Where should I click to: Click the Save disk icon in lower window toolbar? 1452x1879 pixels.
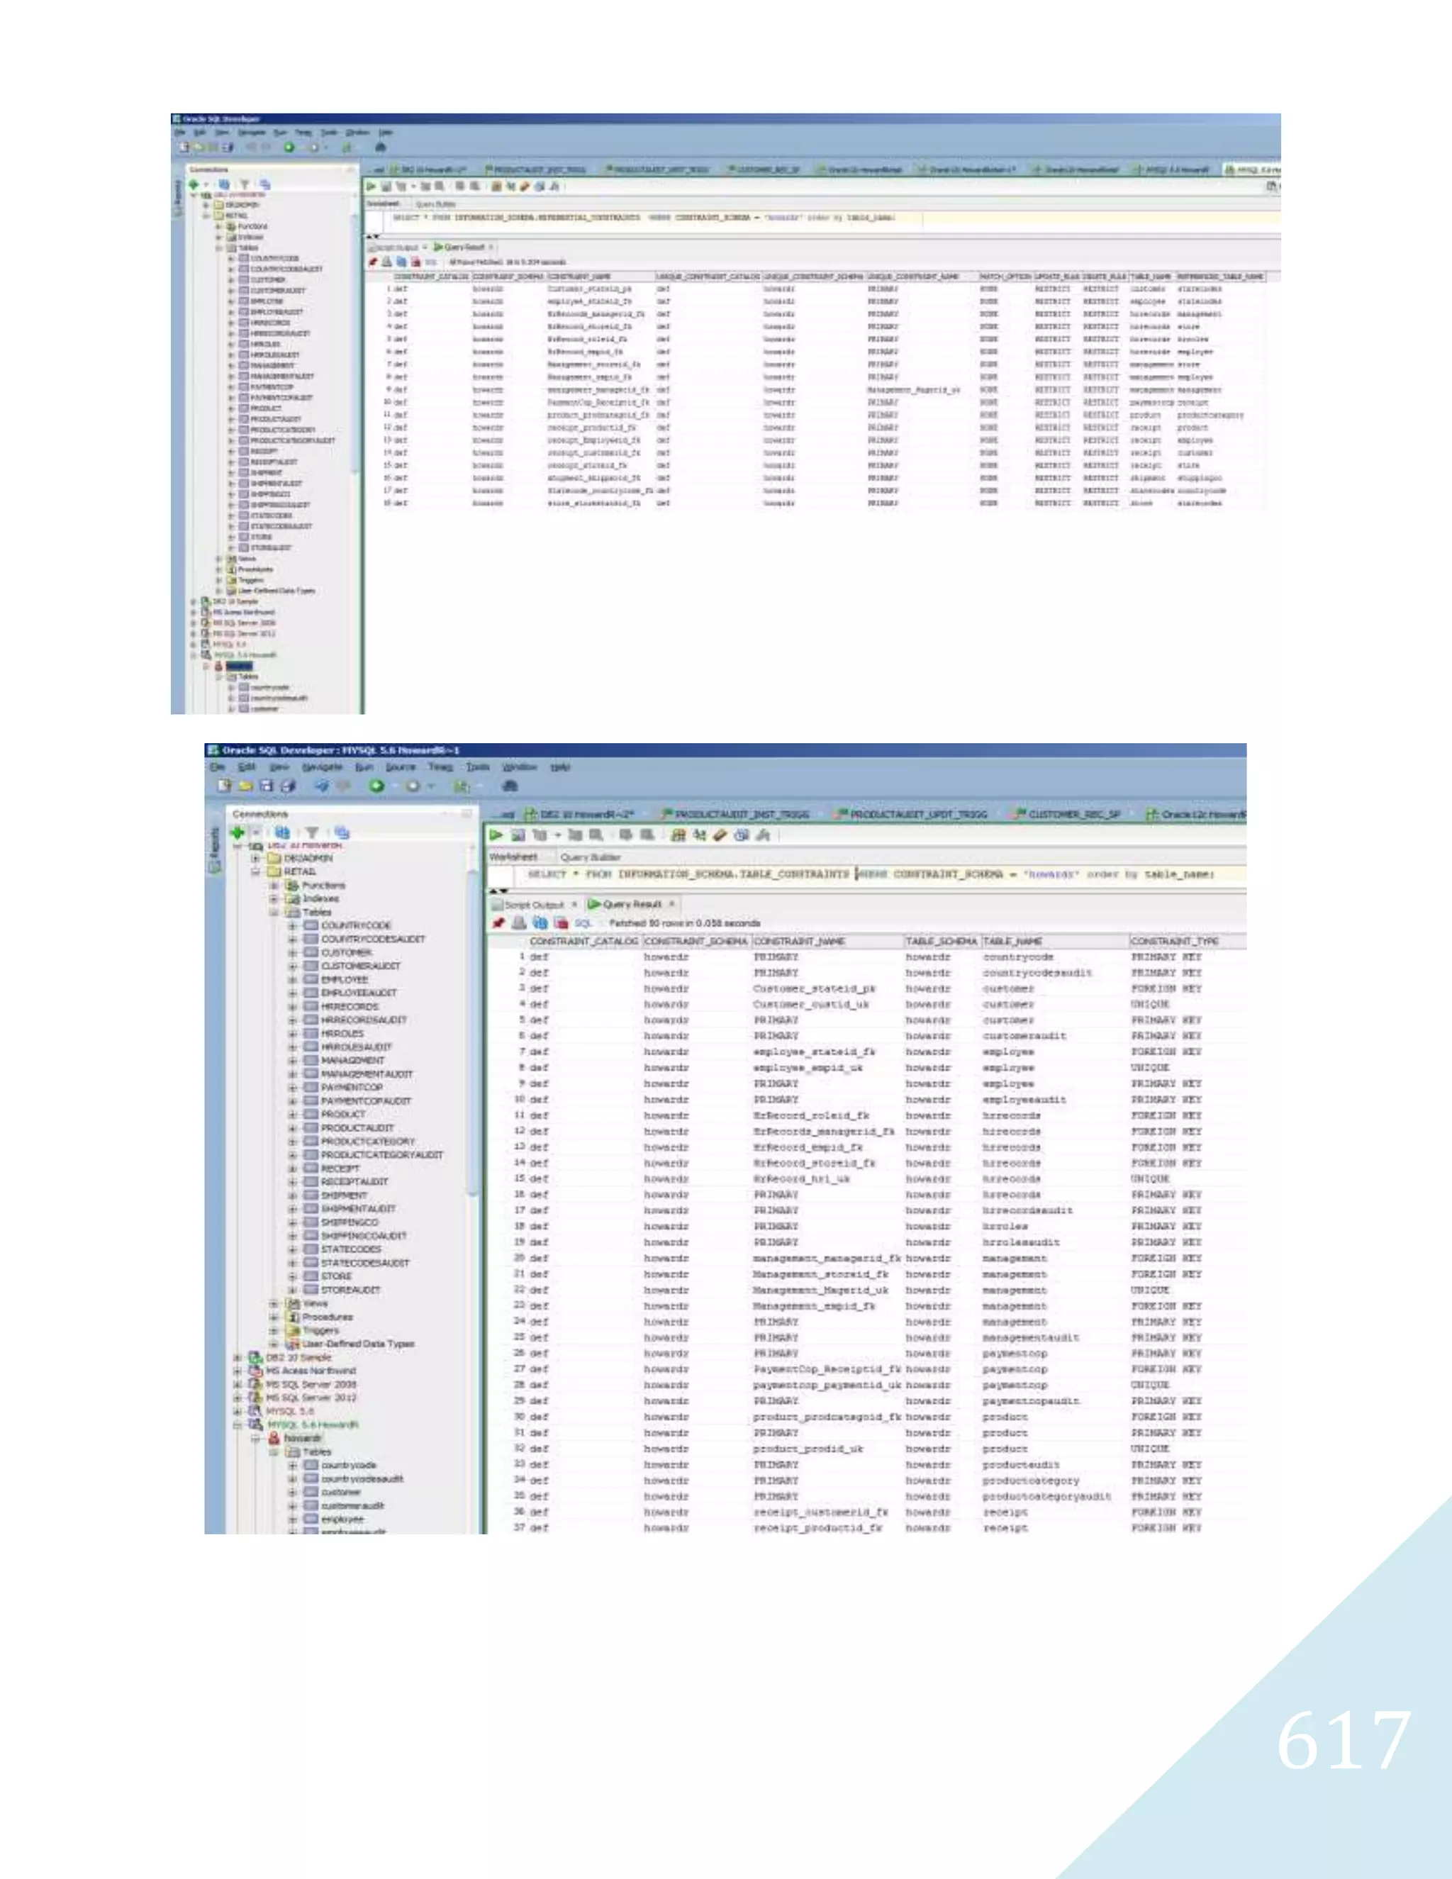[x=267, y=786]
